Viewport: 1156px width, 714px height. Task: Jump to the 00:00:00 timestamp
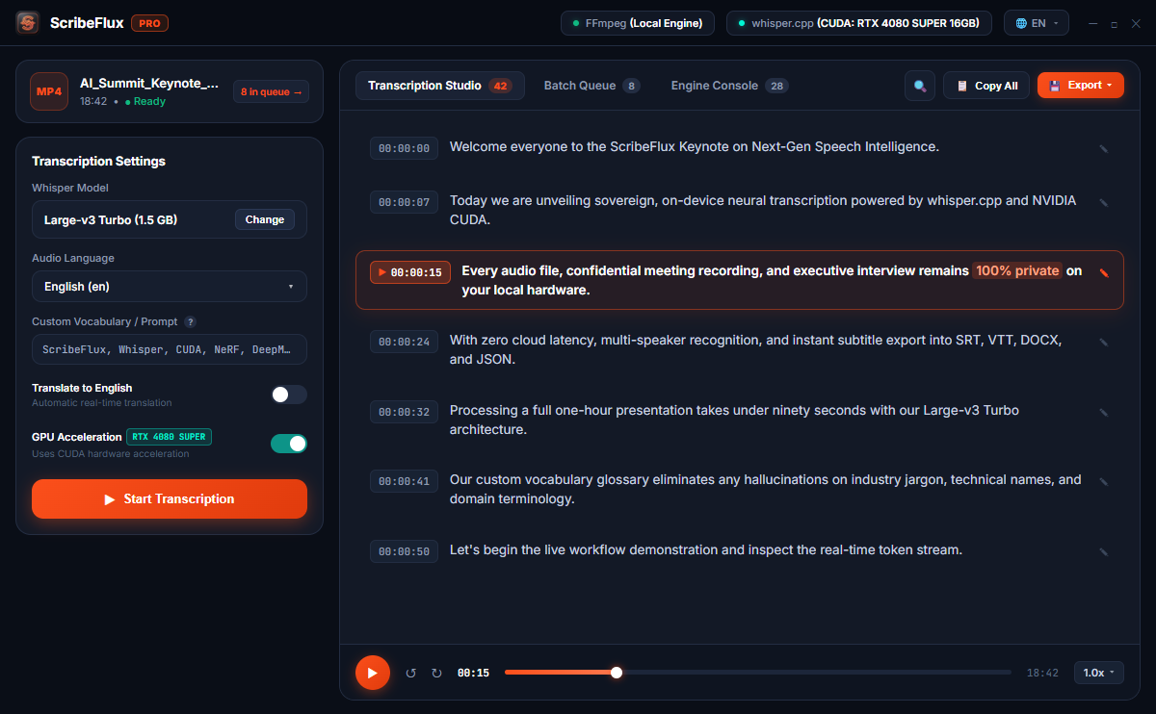[405, 148]
